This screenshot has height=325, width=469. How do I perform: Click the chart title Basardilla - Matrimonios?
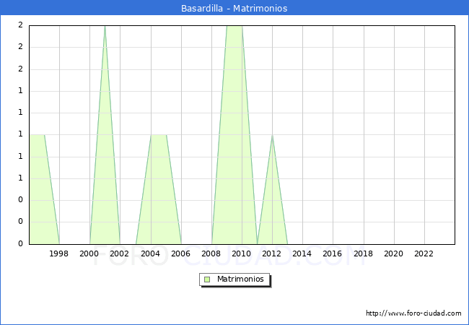click(x=234, y=9)
